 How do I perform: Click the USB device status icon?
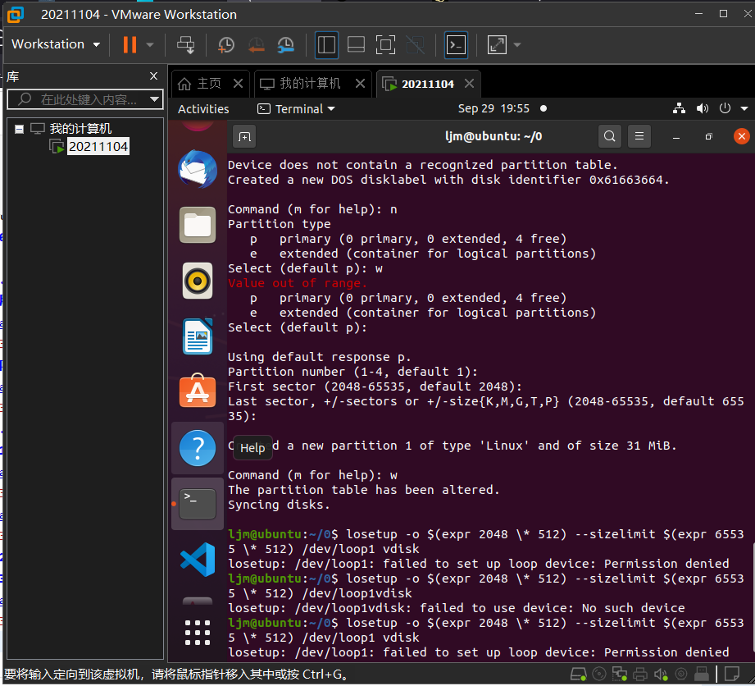702,674
